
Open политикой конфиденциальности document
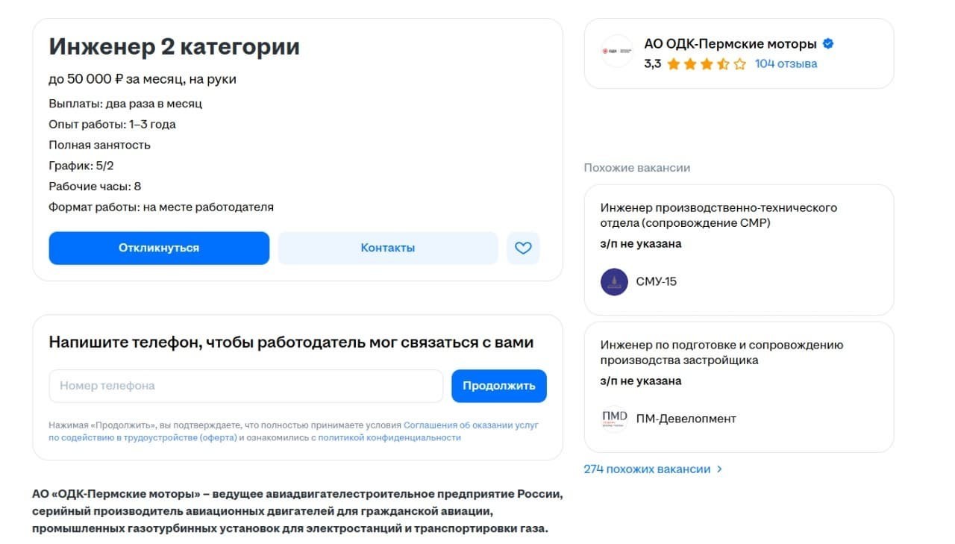(x=395, y=438)
